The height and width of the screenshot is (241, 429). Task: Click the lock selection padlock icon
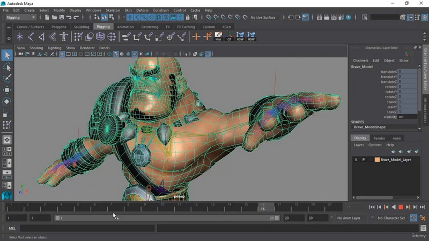point(188,17)
